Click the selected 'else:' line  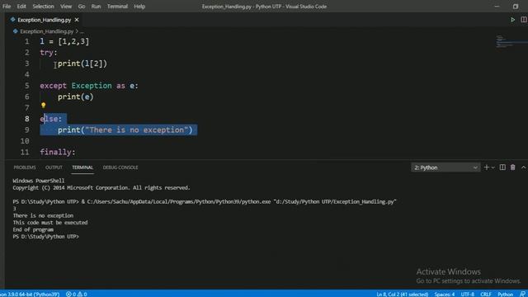click(x=51, y=119)
